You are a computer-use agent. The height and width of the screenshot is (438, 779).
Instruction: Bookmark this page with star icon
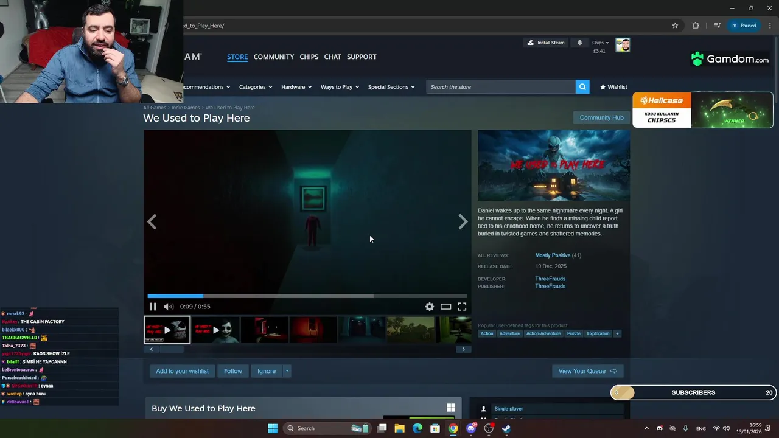675,26
